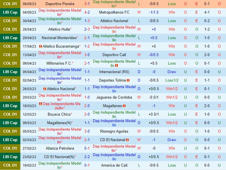Open Metropolitanos FC team page
Screen dimensions: 226x170
point(114,12)
